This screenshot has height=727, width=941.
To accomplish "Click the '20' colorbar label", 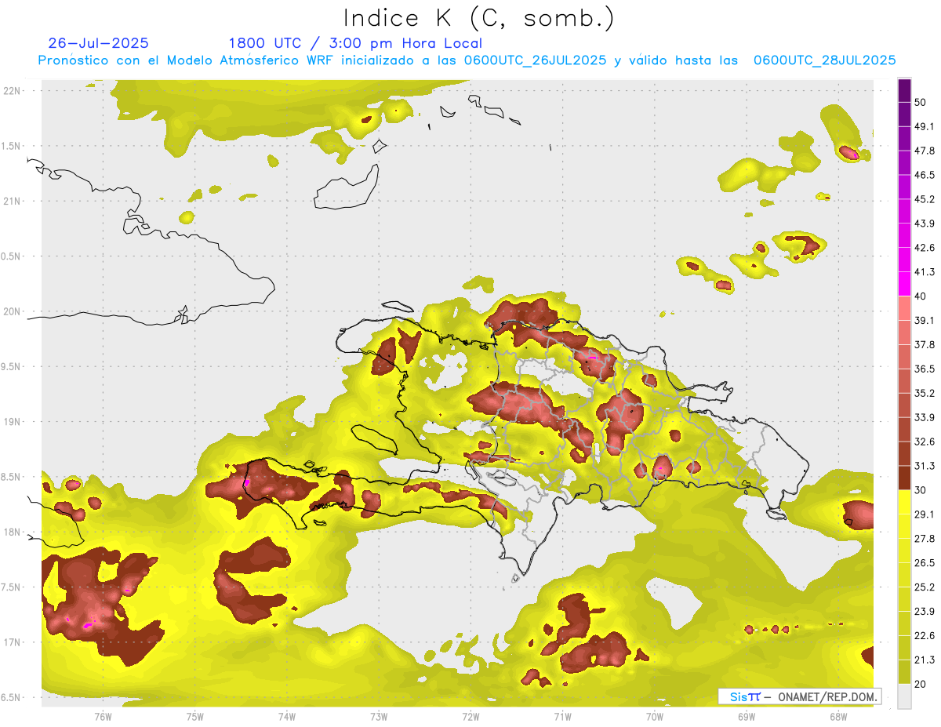I will tap(921, 685).
